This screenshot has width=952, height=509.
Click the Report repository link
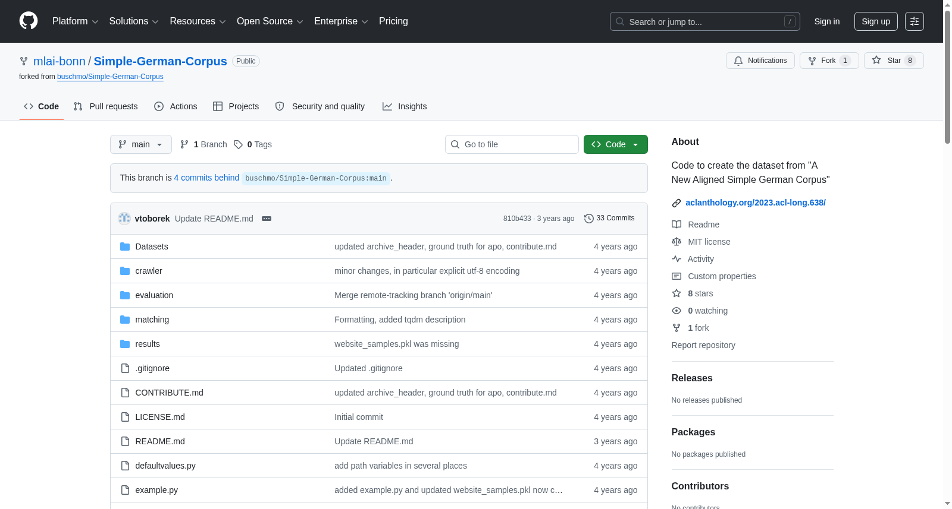pos(703,345)
